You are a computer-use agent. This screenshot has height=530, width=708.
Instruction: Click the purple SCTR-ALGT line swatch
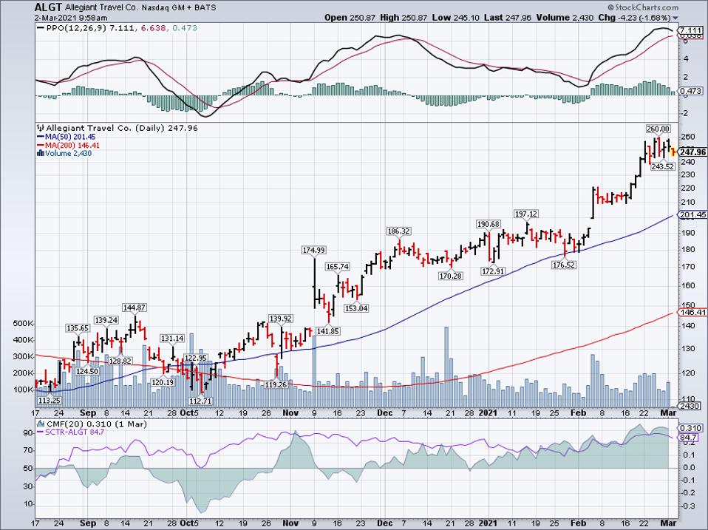[41, 432]
